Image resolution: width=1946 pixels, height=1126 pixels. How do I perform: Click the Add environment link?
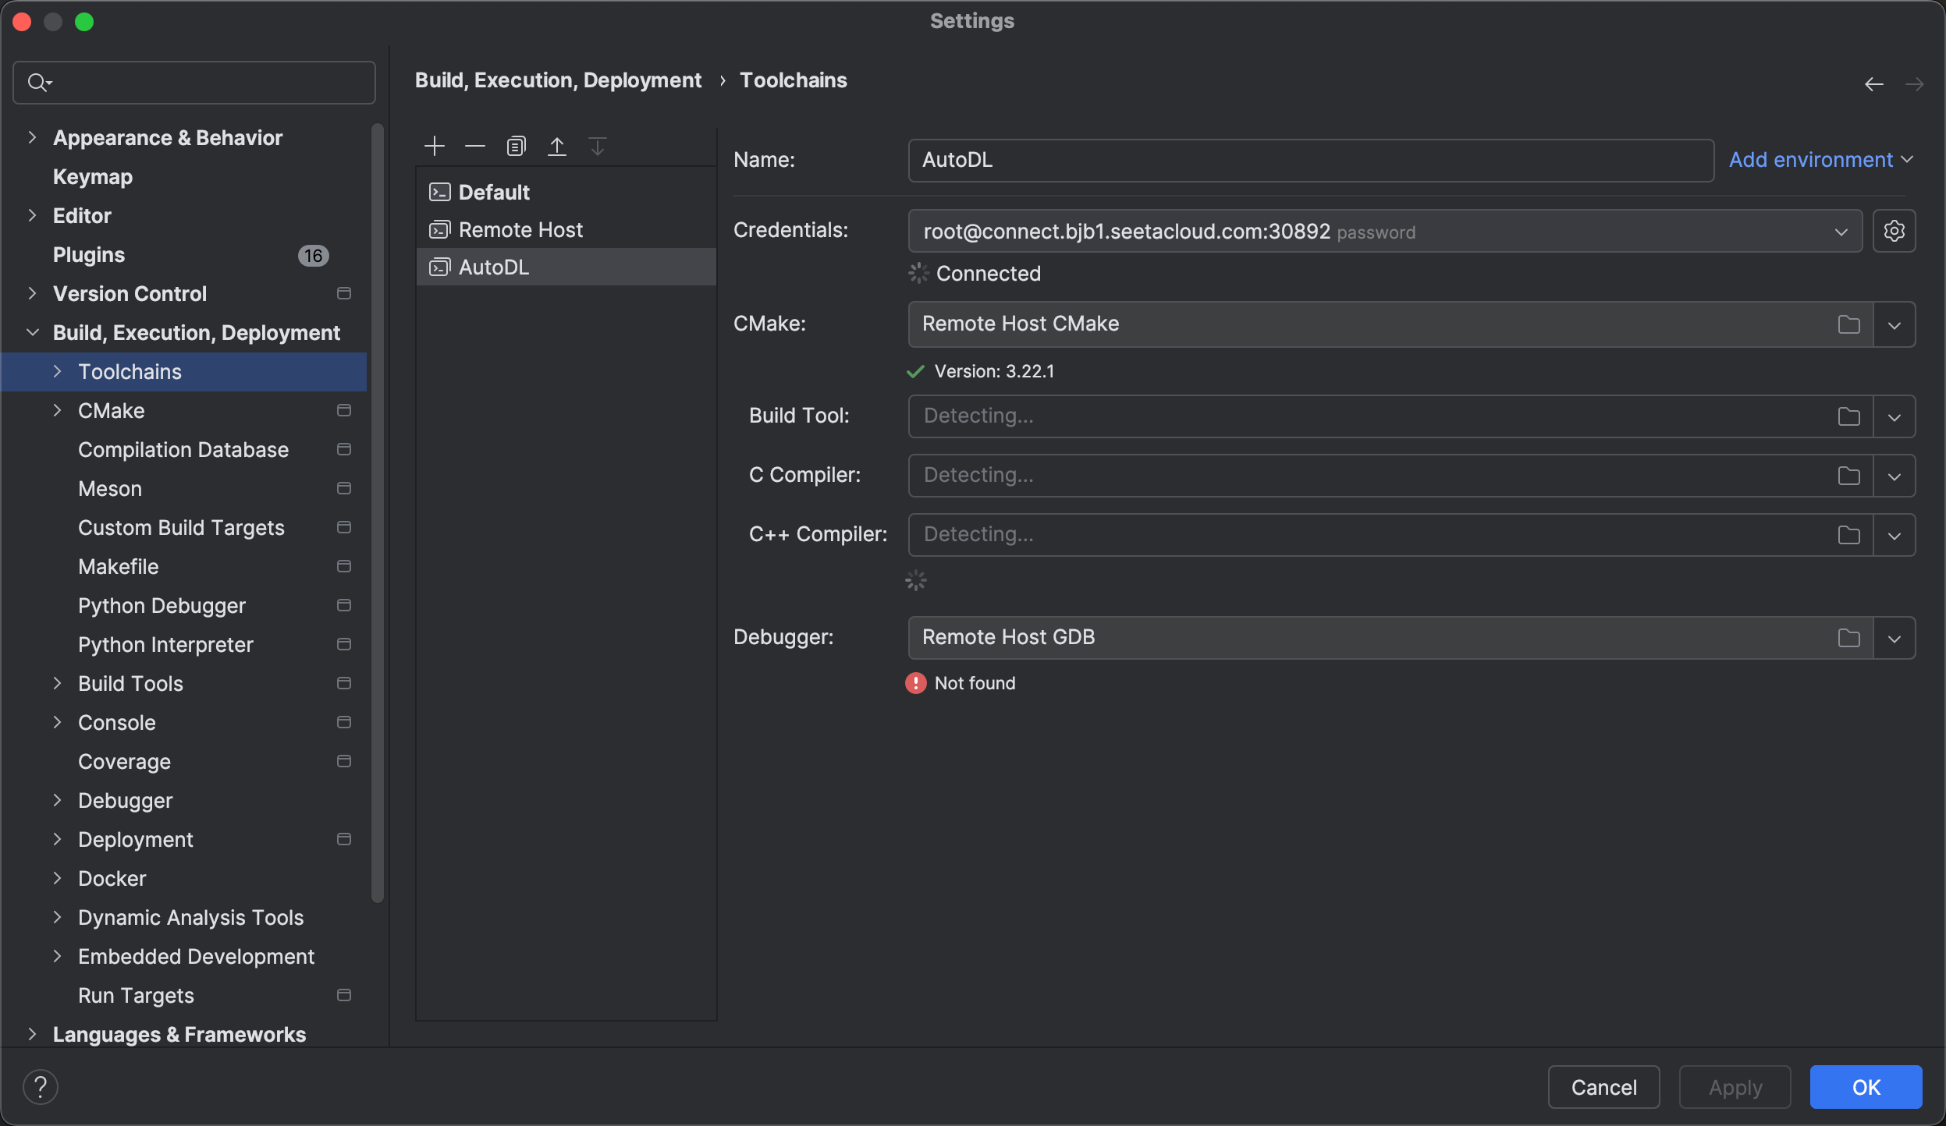tap(1810, 159)
